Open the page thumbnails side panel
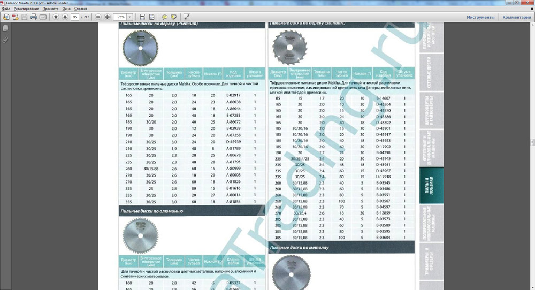This screenshot has height=290, width=535. pos(5,28)
